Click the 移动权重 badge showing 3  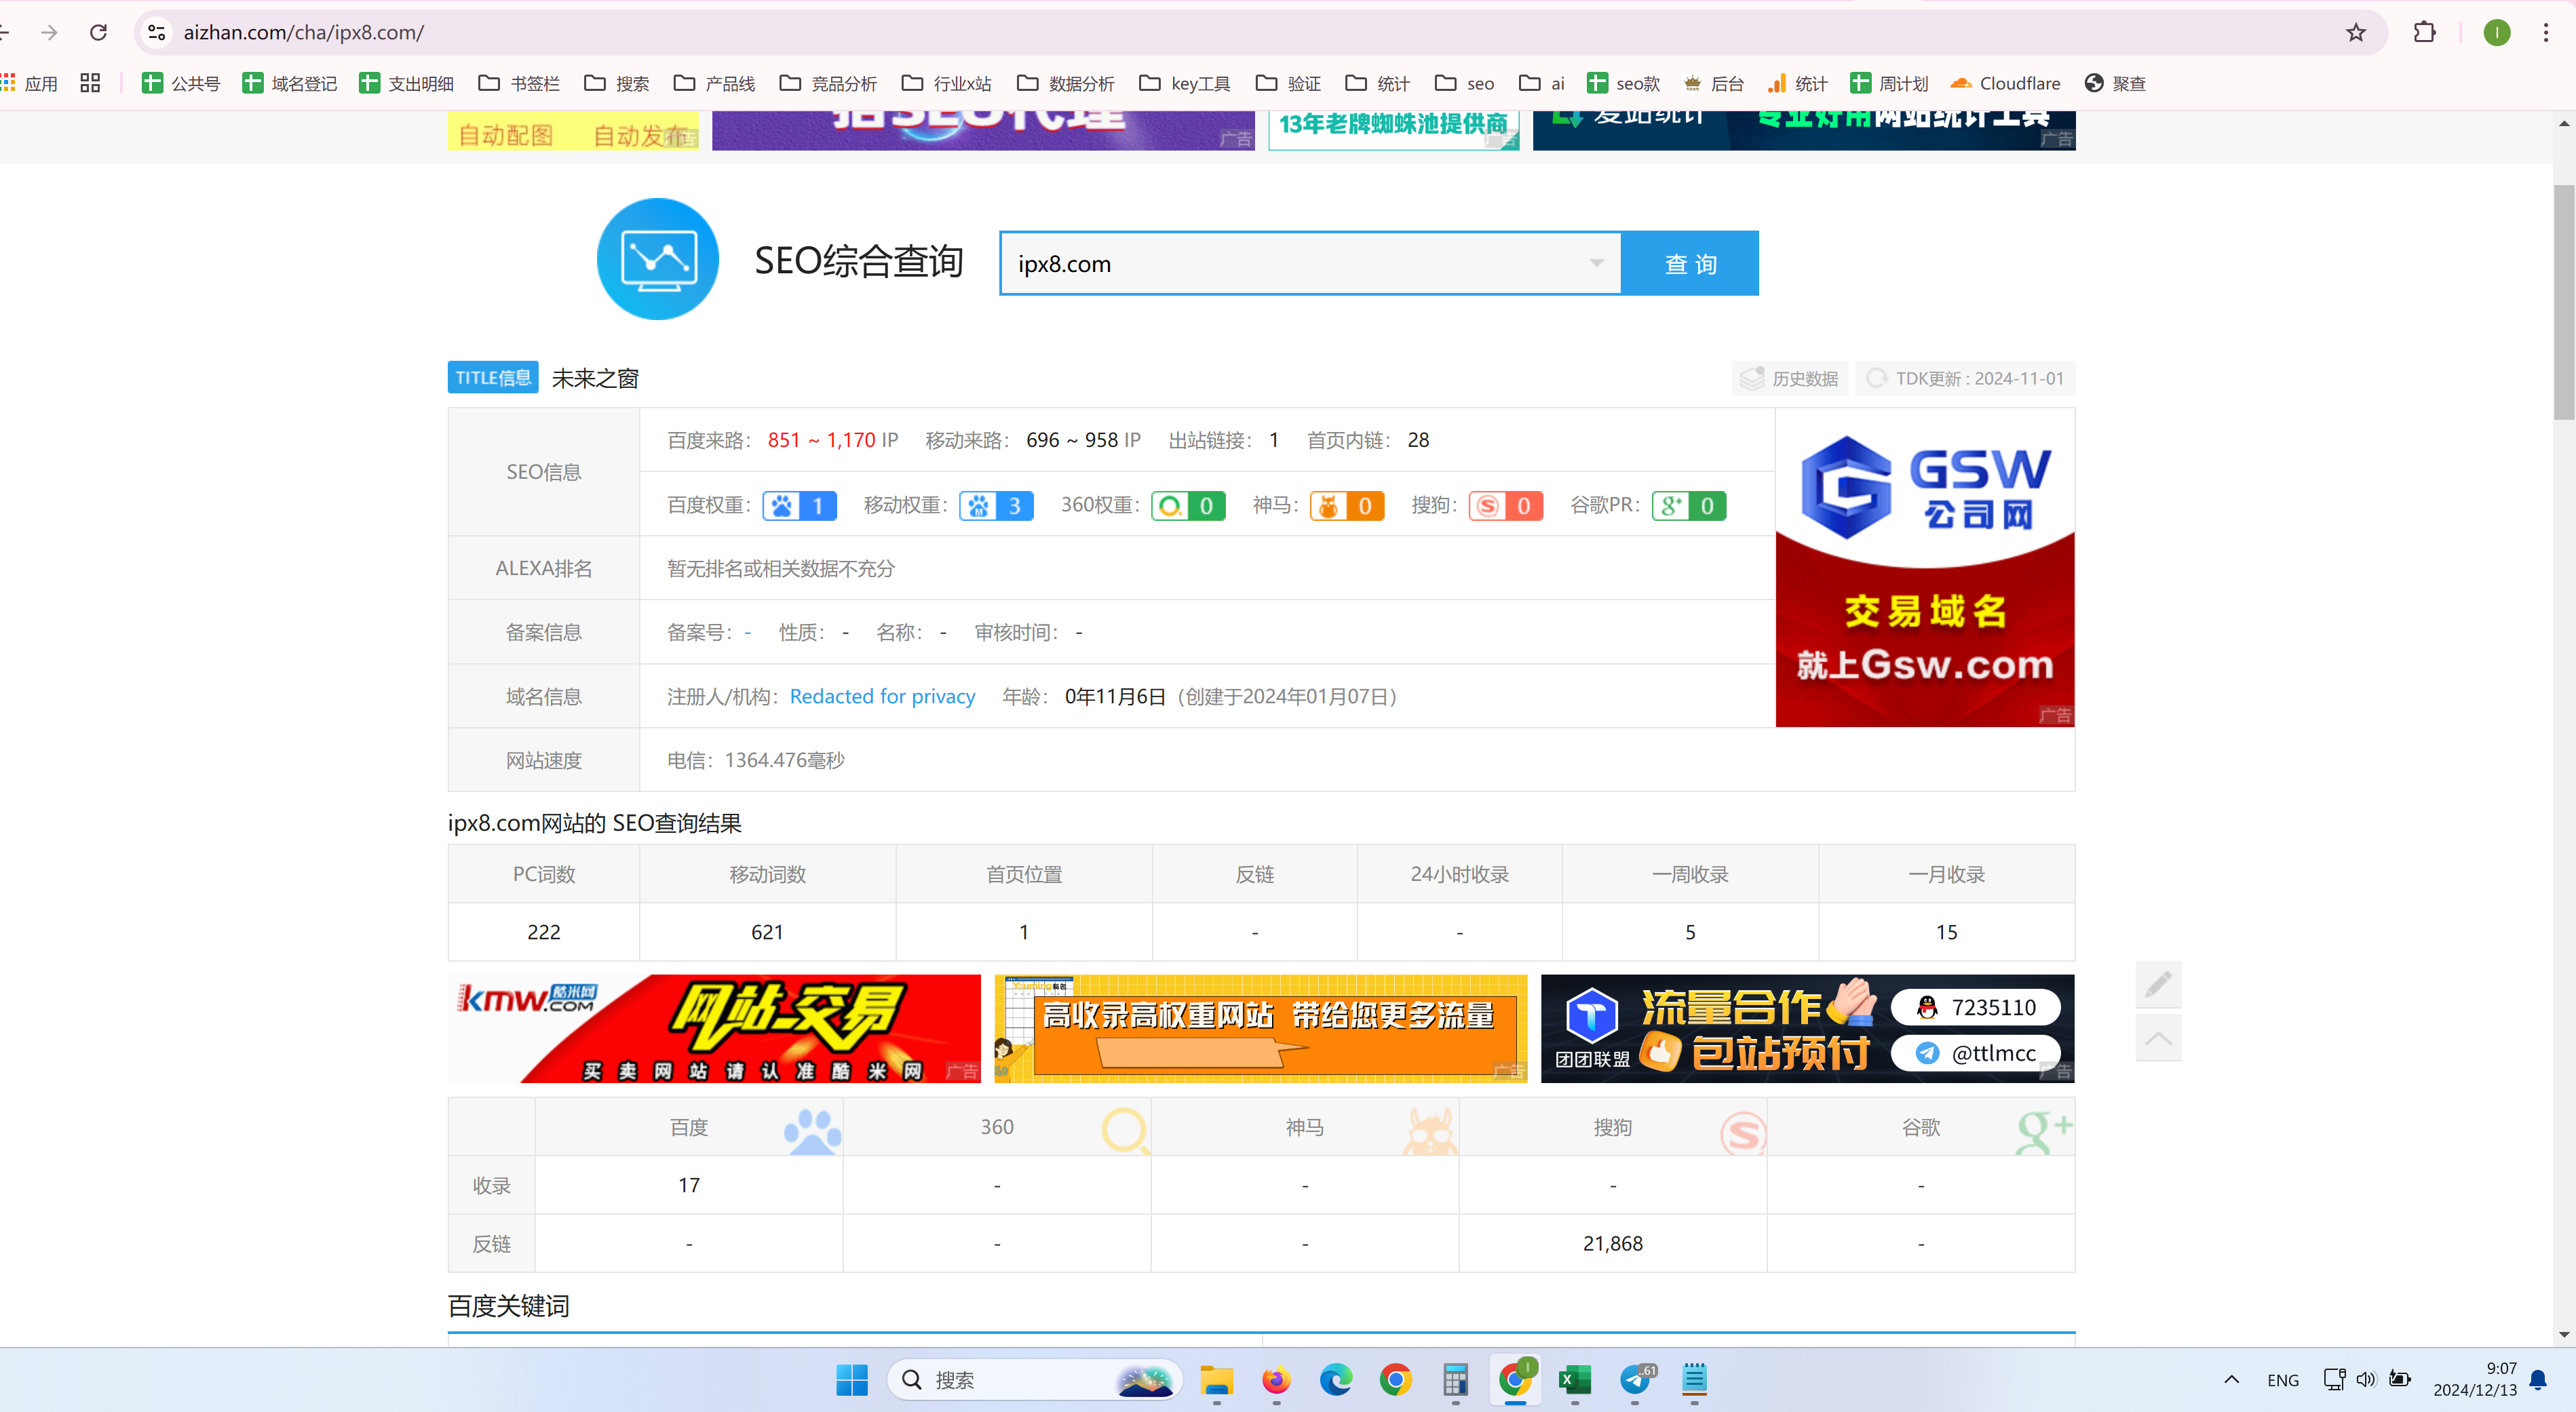996,506
